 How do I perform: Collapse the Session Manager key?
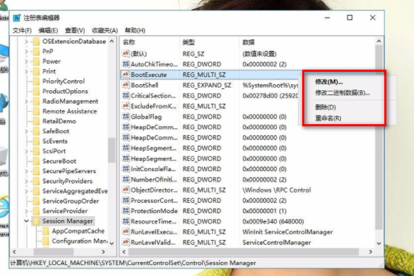(26, 221)
